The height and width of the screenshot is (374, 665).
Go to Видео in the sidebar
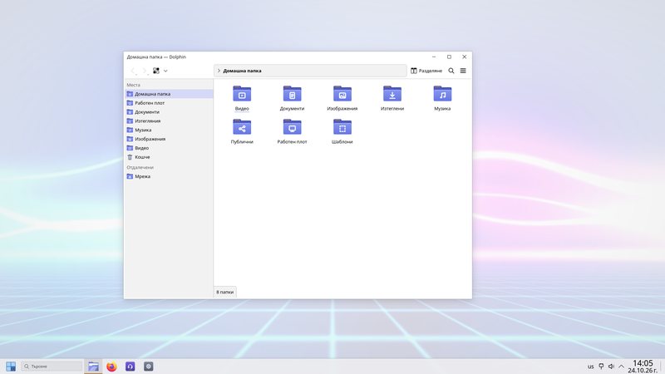point(169,148)
